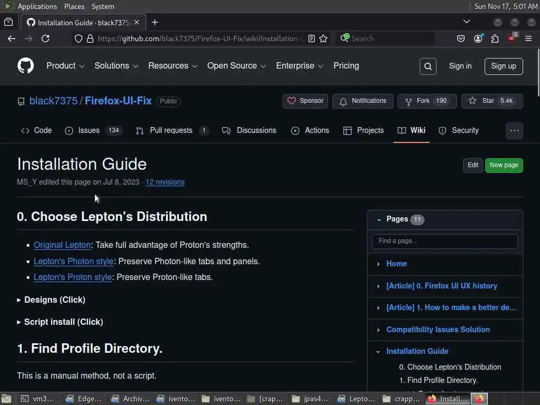The image size is (540, 405).
Task: Open the Pricing page link
Action: (x=346, y=66)
